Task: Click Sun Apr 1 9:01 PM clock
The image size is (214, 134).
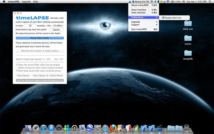Action: coord(196,2)
